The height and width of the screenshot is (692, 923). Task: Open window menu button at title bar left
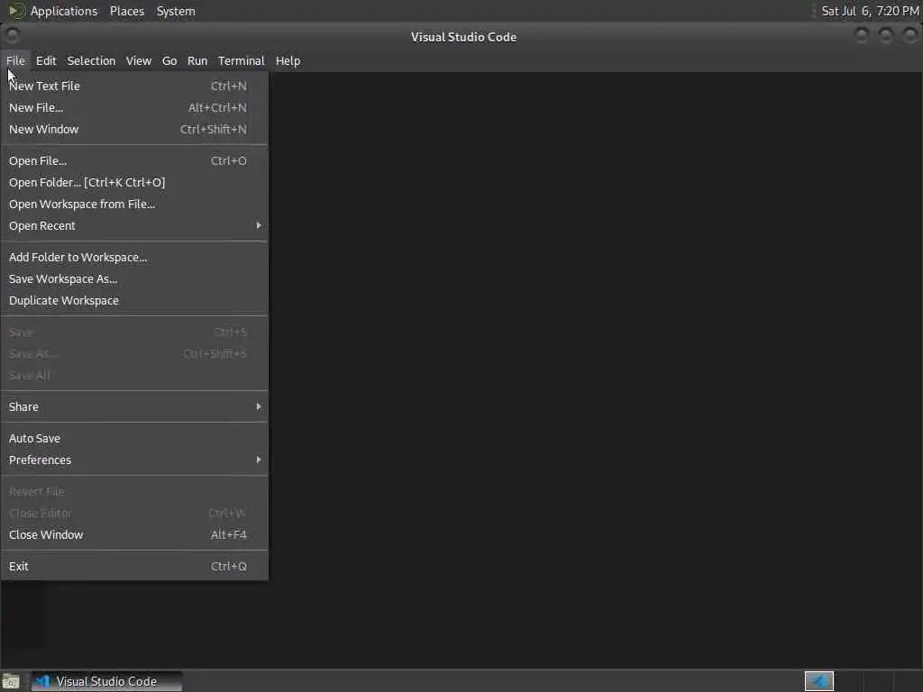[13, 36]
